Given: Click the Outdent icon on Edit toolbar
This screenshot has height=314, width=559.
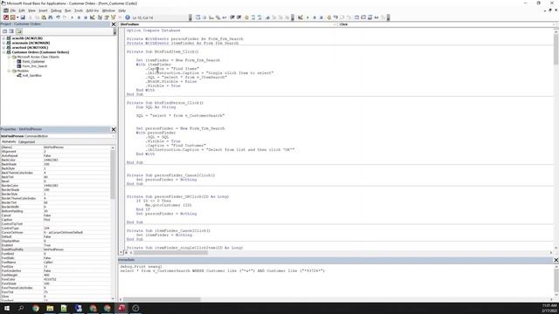Looking at the screenshot, I should [238, 17].
